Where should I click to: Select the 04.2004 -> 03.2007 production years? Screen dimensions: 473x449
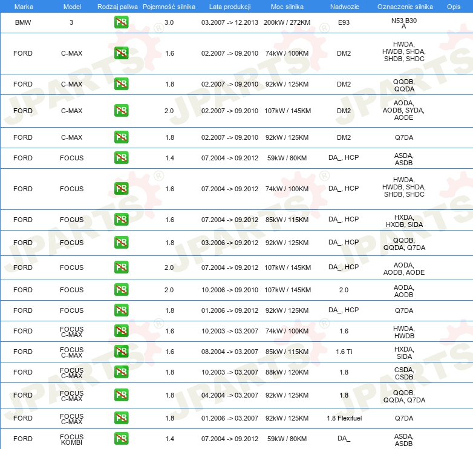point(230,395)
